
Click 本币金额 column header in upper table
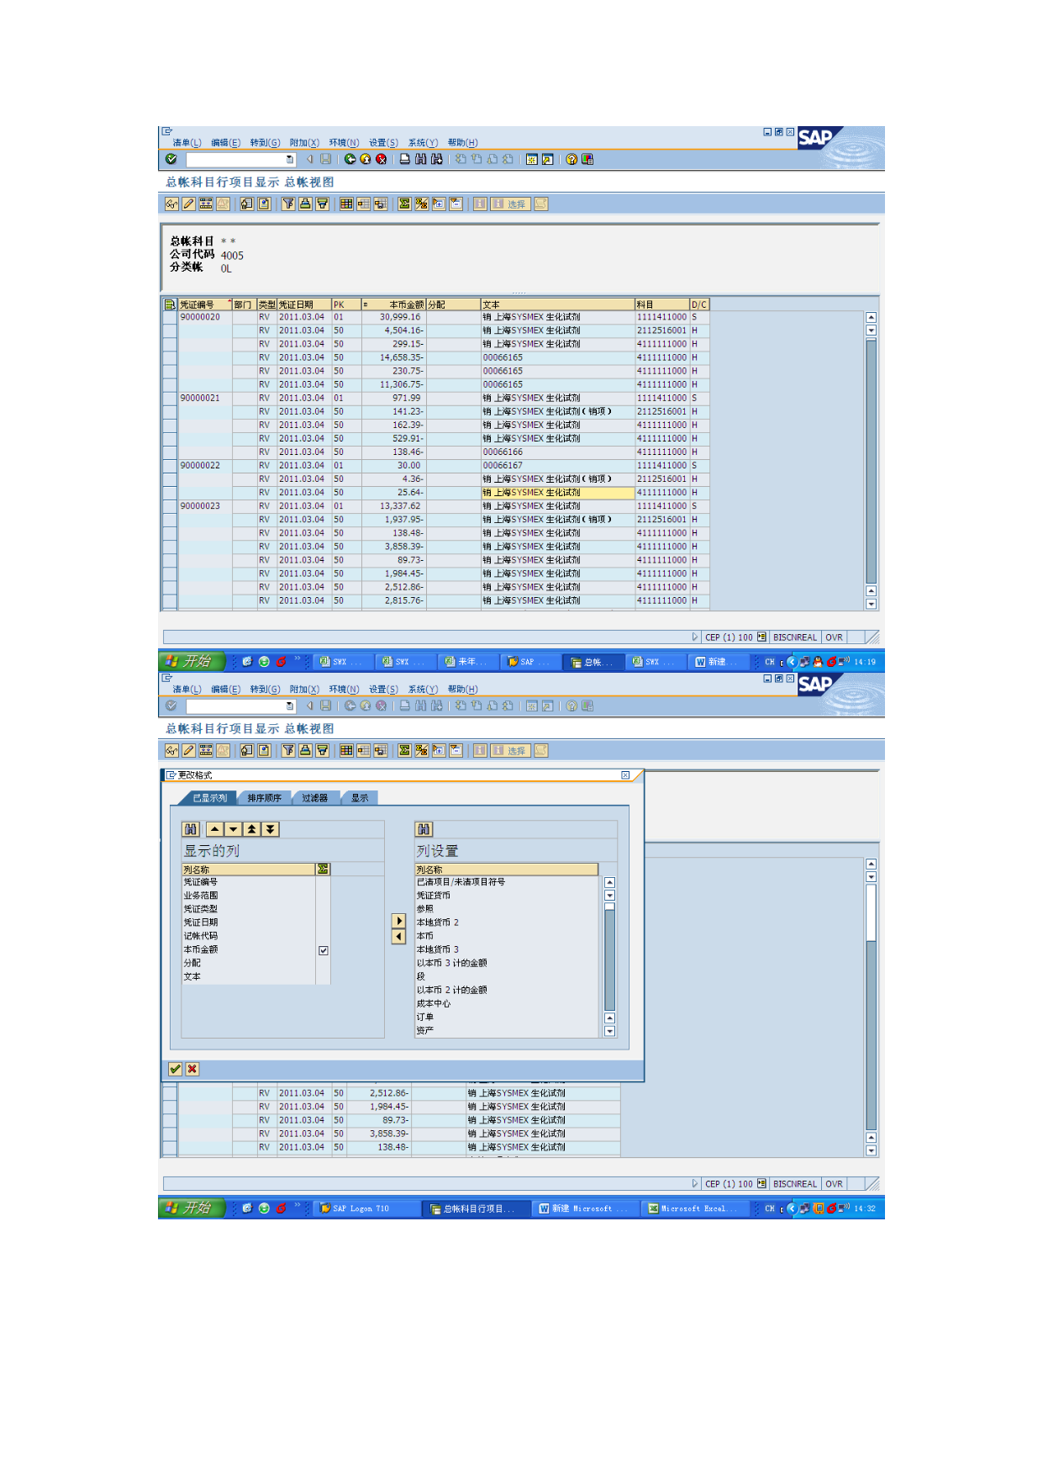click(393, 304)
